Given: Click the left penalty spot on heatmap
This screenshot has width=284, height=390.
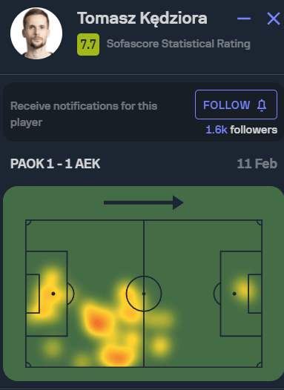Looking at the screenshot, I should coord(53,294).
